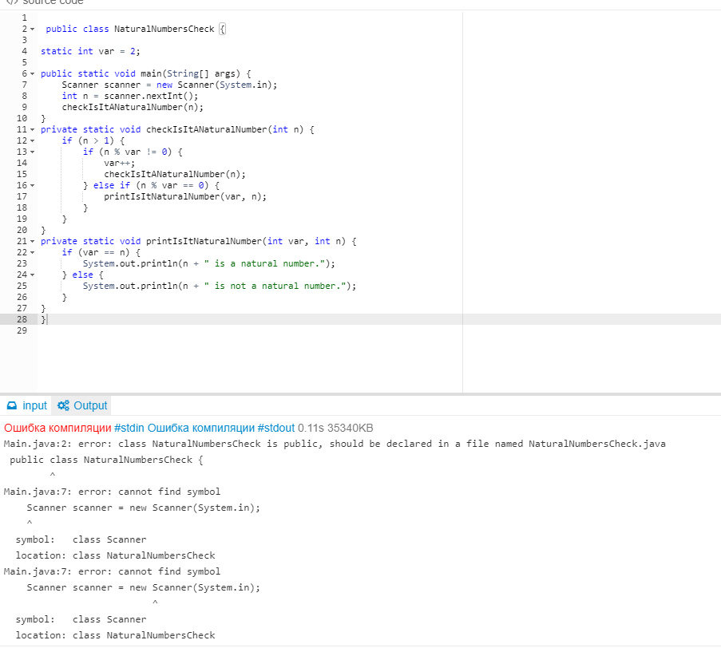Screen dimensions: 721x648
Task: Collapse printIsItNaturalNumber fold arrow on line 21
Action: pos(32,241)
